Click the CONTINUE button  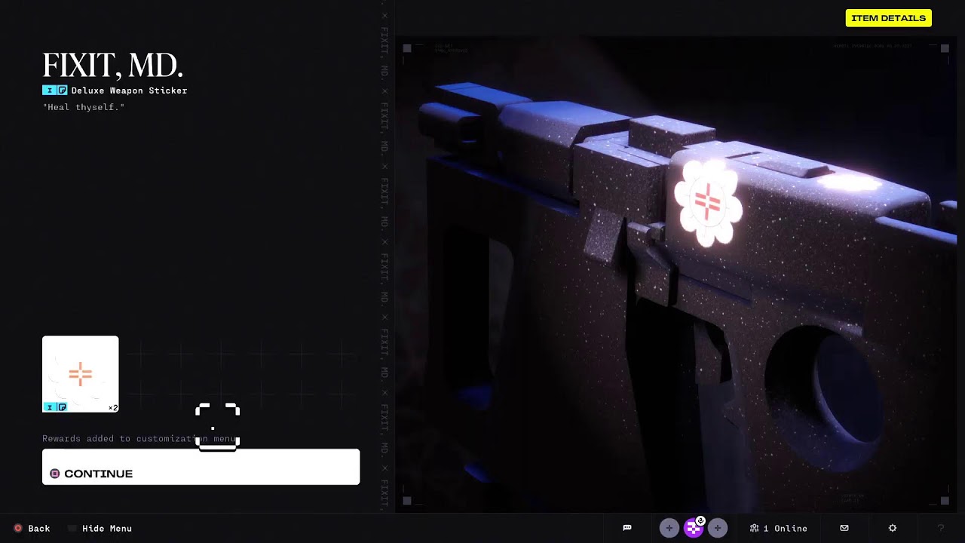pos(201,467)
